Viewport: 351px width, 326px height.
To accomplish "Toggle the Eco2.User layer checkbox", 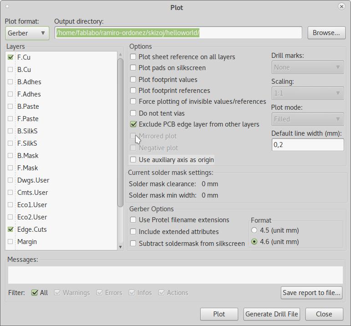I will (x=10, y=217).
